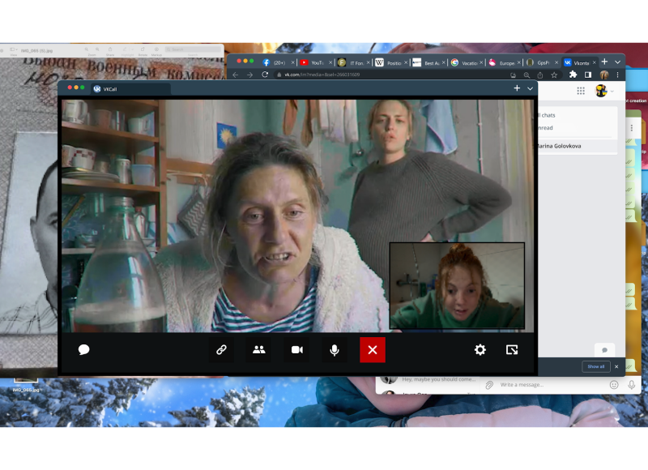Select the Vkontakte browser tab
Viewport: 648px width, 470px height.
[579, 63]
